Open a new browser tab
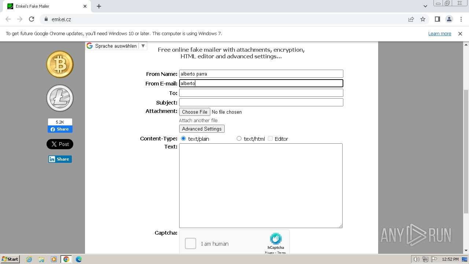Image resolution: width=469 pixels, height=264 pixels. click(99, 6)
